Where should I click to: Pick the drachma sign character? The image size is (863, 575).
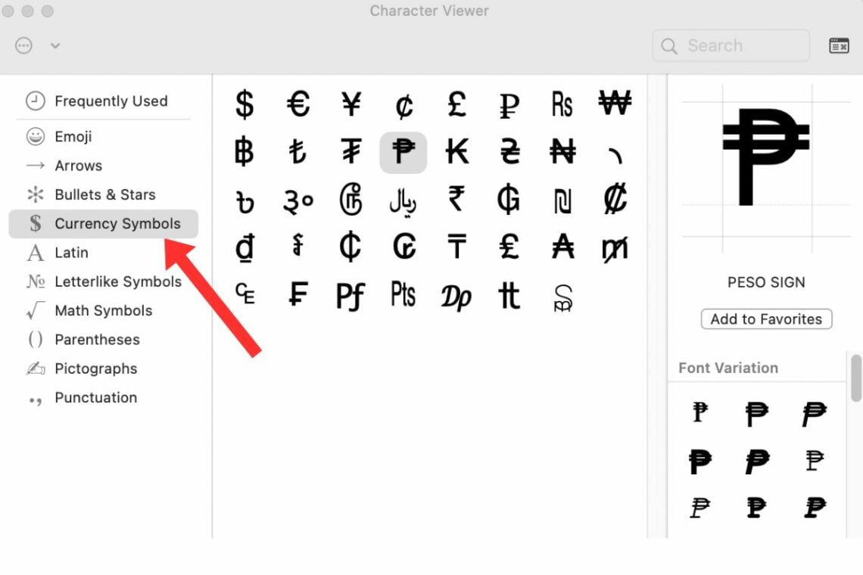coord(456,297)
